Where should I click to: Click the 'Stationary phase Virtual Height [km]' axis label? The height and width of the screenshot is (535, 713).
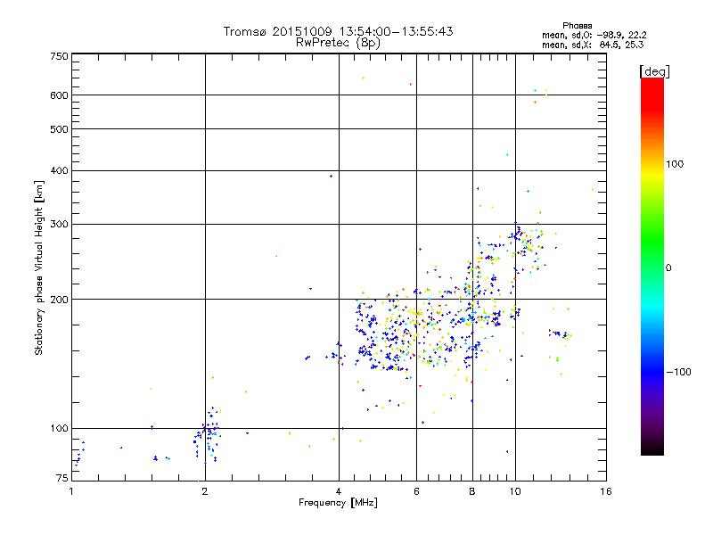click(39, 267)
